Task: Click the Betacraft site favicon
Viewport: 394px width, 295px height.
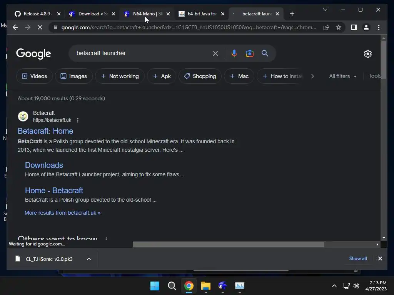Action: pos(23,116)
